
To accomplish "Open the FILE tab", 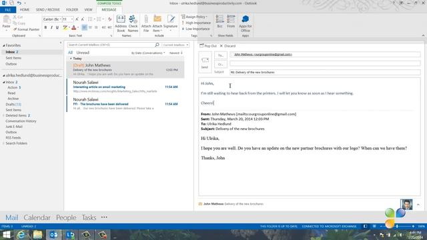I will pos(8,10).
